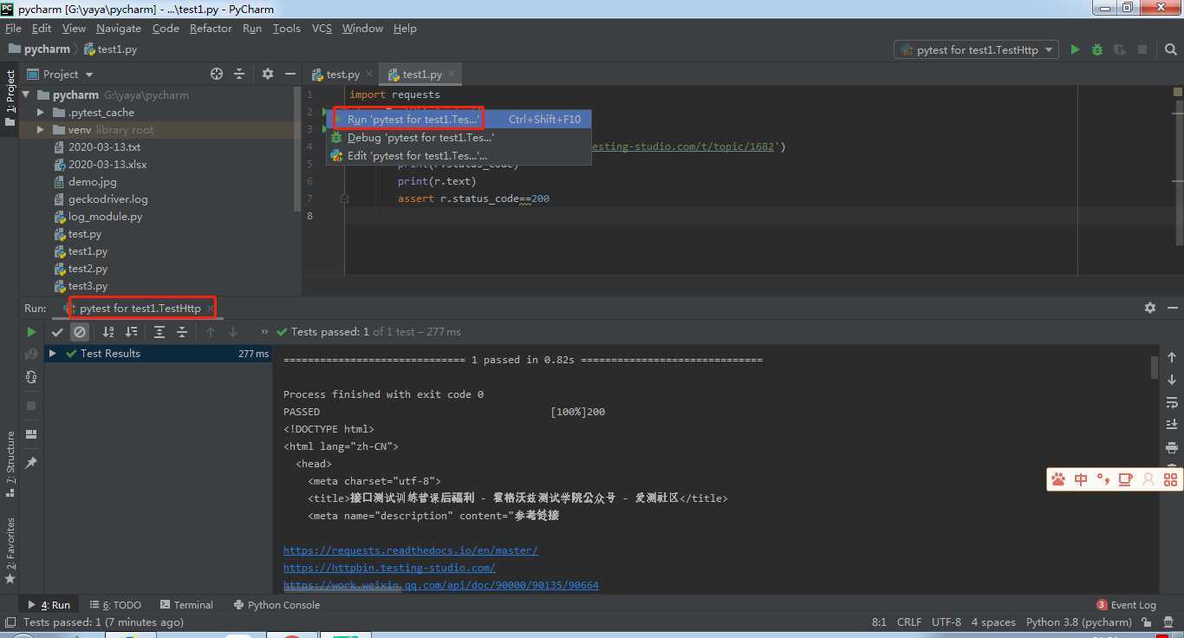Image resolution: width=1184 pixels, height=638 pixels.
Task: Click the console vertical scrollbar thumb
Action: click(x=1155, y=368)
